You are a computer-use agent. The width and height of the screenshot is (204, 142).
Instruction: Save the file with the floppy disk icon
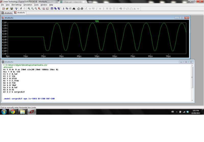[x=11, y=8]
